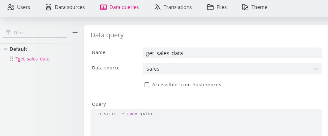Switch to the Users tab
Screen dimensions: 328x136
point(19,7)
